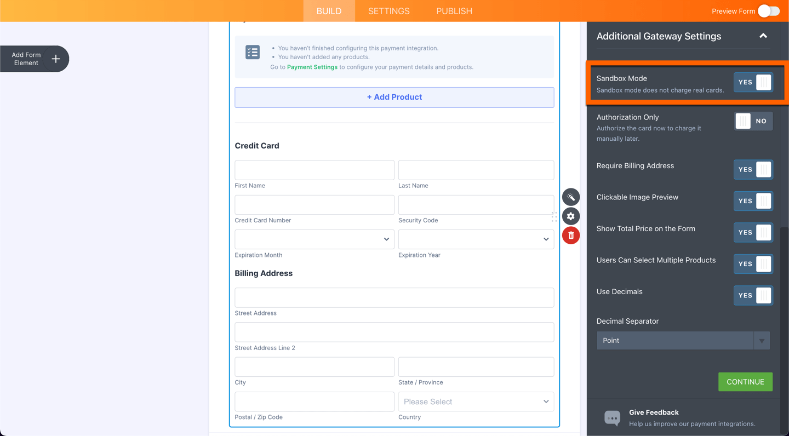The height and width of the screenshot is (436, 789).
Task: Toggle Show Total Price on the Form
Action: (753, 233)
